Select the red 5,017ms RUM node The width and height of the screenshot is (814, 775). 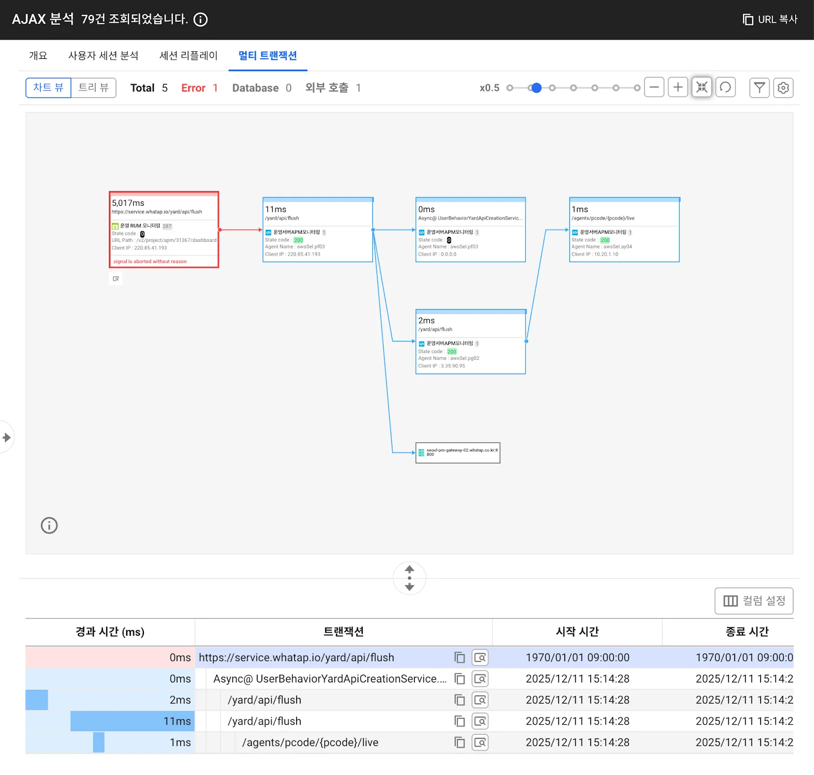[164, 229]
